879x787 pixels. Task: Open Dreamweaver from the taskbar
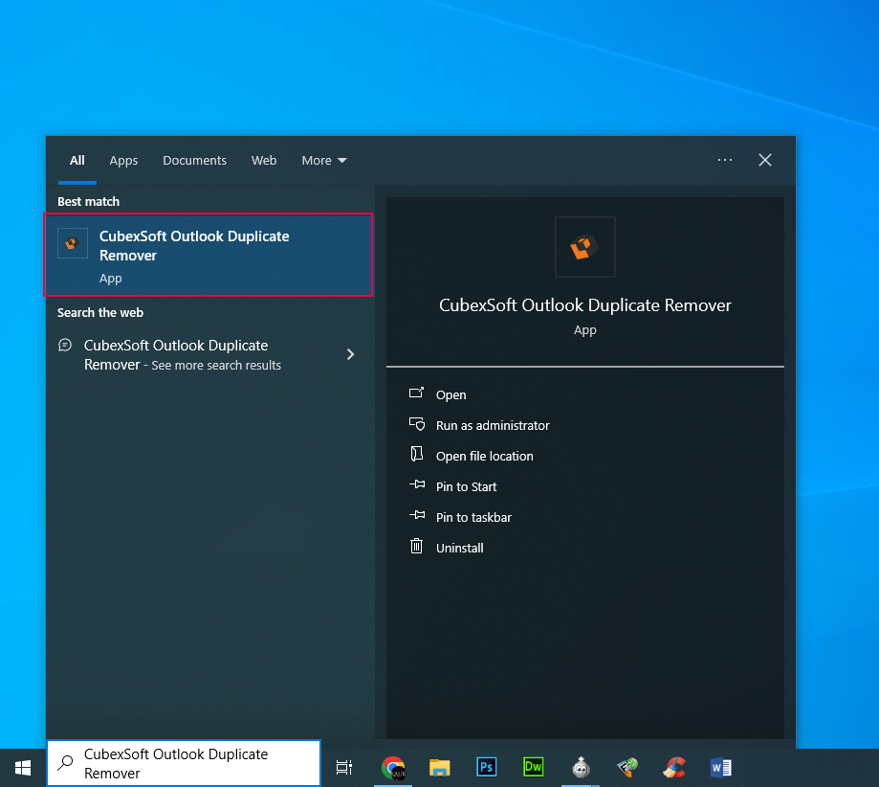pos(533,767)
